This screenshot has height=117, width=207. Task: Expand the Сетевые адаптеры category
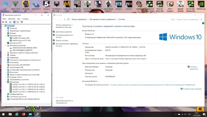click(x=5, y=94)
